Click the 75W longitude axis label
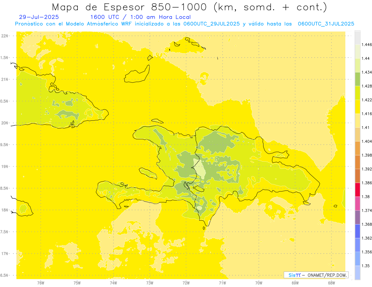This screenshot has width=372, height=287. tap(77, 283)
